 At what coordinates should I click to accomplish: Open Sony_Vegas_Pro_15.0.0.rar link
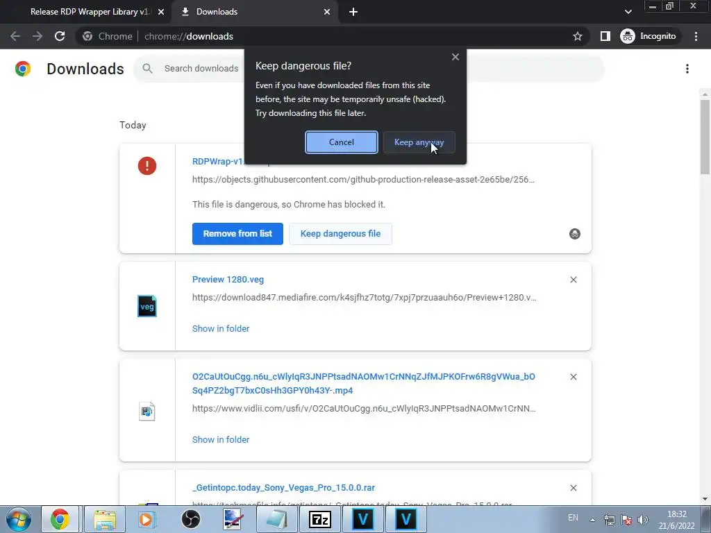click(283, 488)
